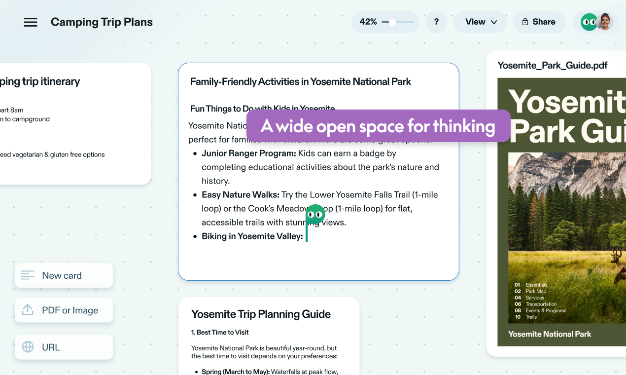
Task: Click the purple "A wide open space" label
Action: [x=378, y=126]
